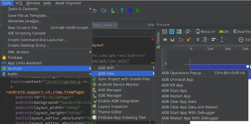Choose ADB Clear App Data and Restart
The height and width of the screenshot is (124, 251).
coord(201,107)
